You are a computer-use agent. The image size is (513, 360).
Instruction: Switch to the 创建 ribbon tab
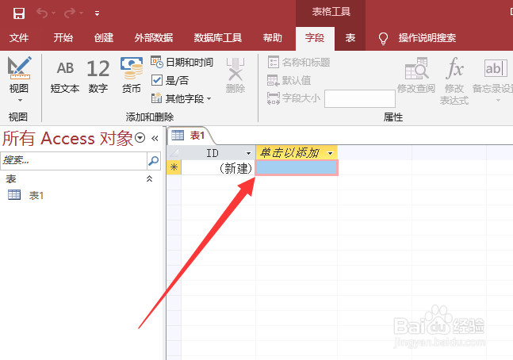[104, 38]
